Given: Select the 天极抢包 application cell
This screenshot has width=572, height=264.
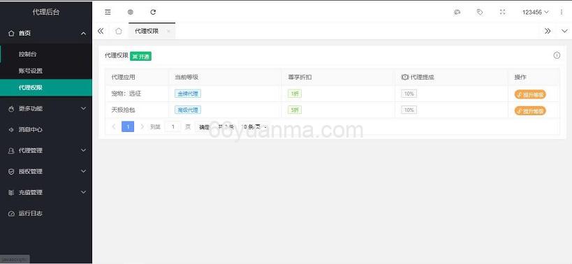Looking at the screenshot, I should pyautogui.click(x=137, y=110).
